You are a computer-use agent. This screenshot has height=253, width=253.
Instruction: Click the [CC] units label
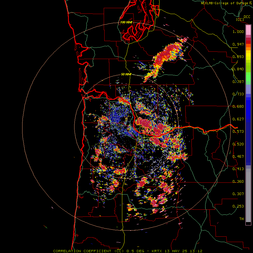click(x=240, y=19)
